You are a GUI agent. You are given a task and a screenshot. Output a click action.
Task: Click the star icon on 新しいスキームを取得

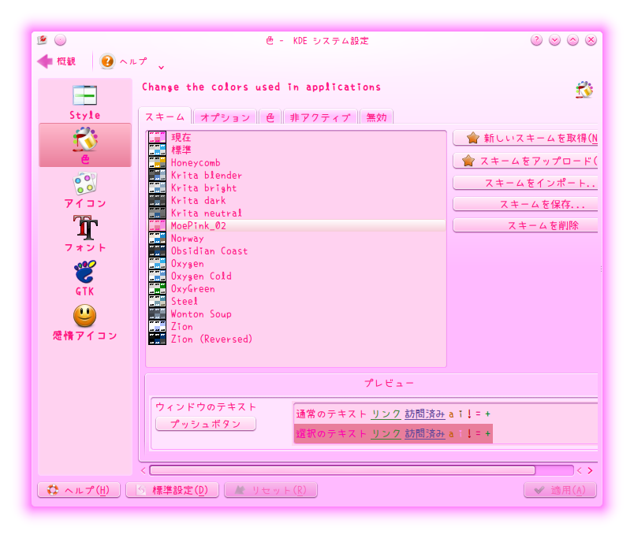coord(472,138)
